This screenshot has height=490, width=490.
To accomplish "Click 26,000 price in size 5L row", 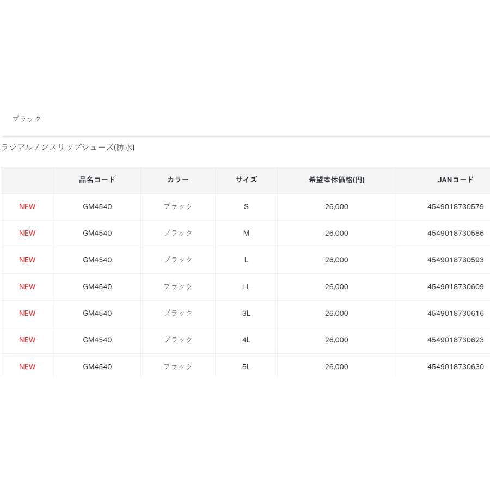I will 336,366.
